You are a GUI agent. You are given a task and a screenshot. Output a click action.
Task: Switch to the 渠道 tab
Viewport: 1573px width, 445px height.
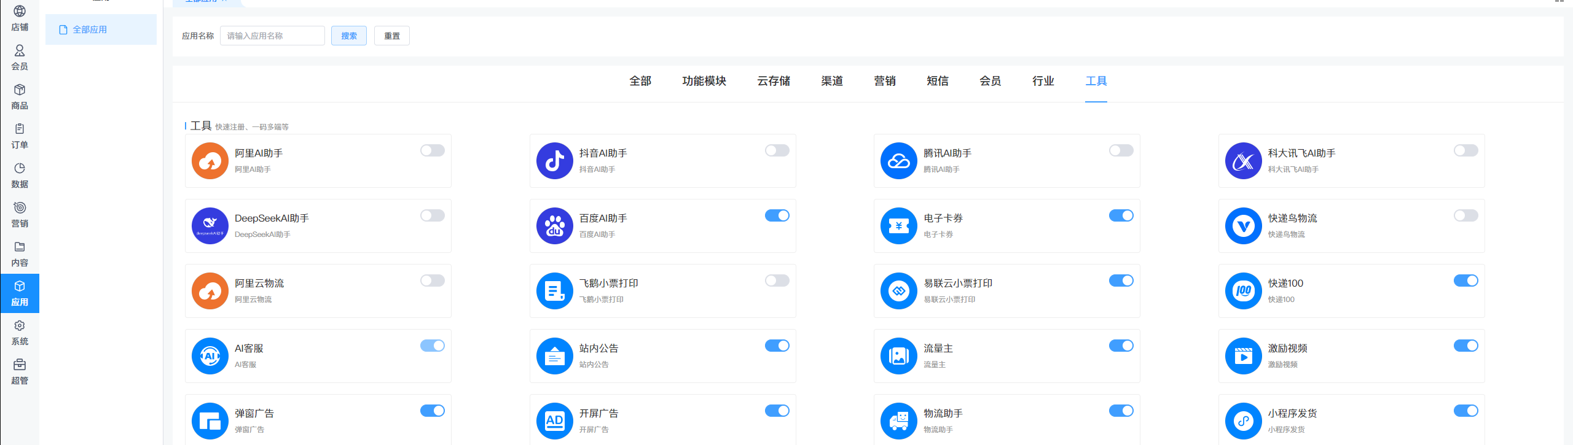point(832,81)
